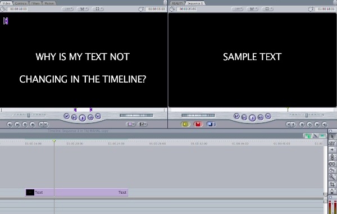
Task: Click the Viewer jog wheel control
Action: tap(136, 115)
